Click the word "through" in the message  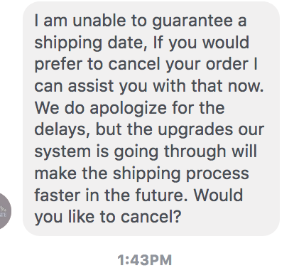(x=195, y=152)
